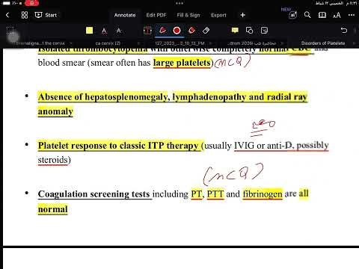The width and height of the screenshot is (359, 269).
Task: Select the red marker highlighter tool
Action: 191,31
